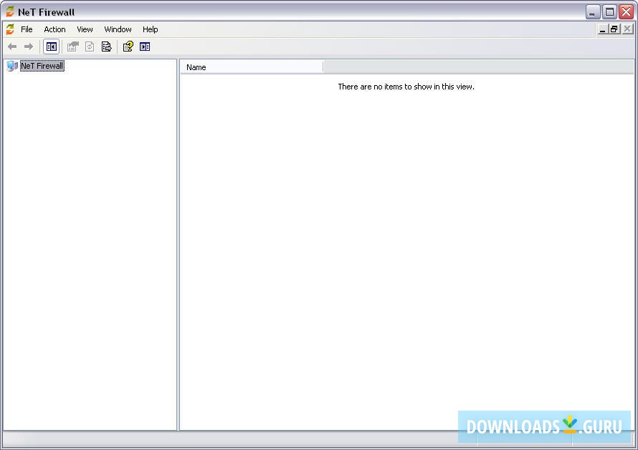Click the Help toolbar icon
Screen dimensions: 638x450
(x=128, y=47)
